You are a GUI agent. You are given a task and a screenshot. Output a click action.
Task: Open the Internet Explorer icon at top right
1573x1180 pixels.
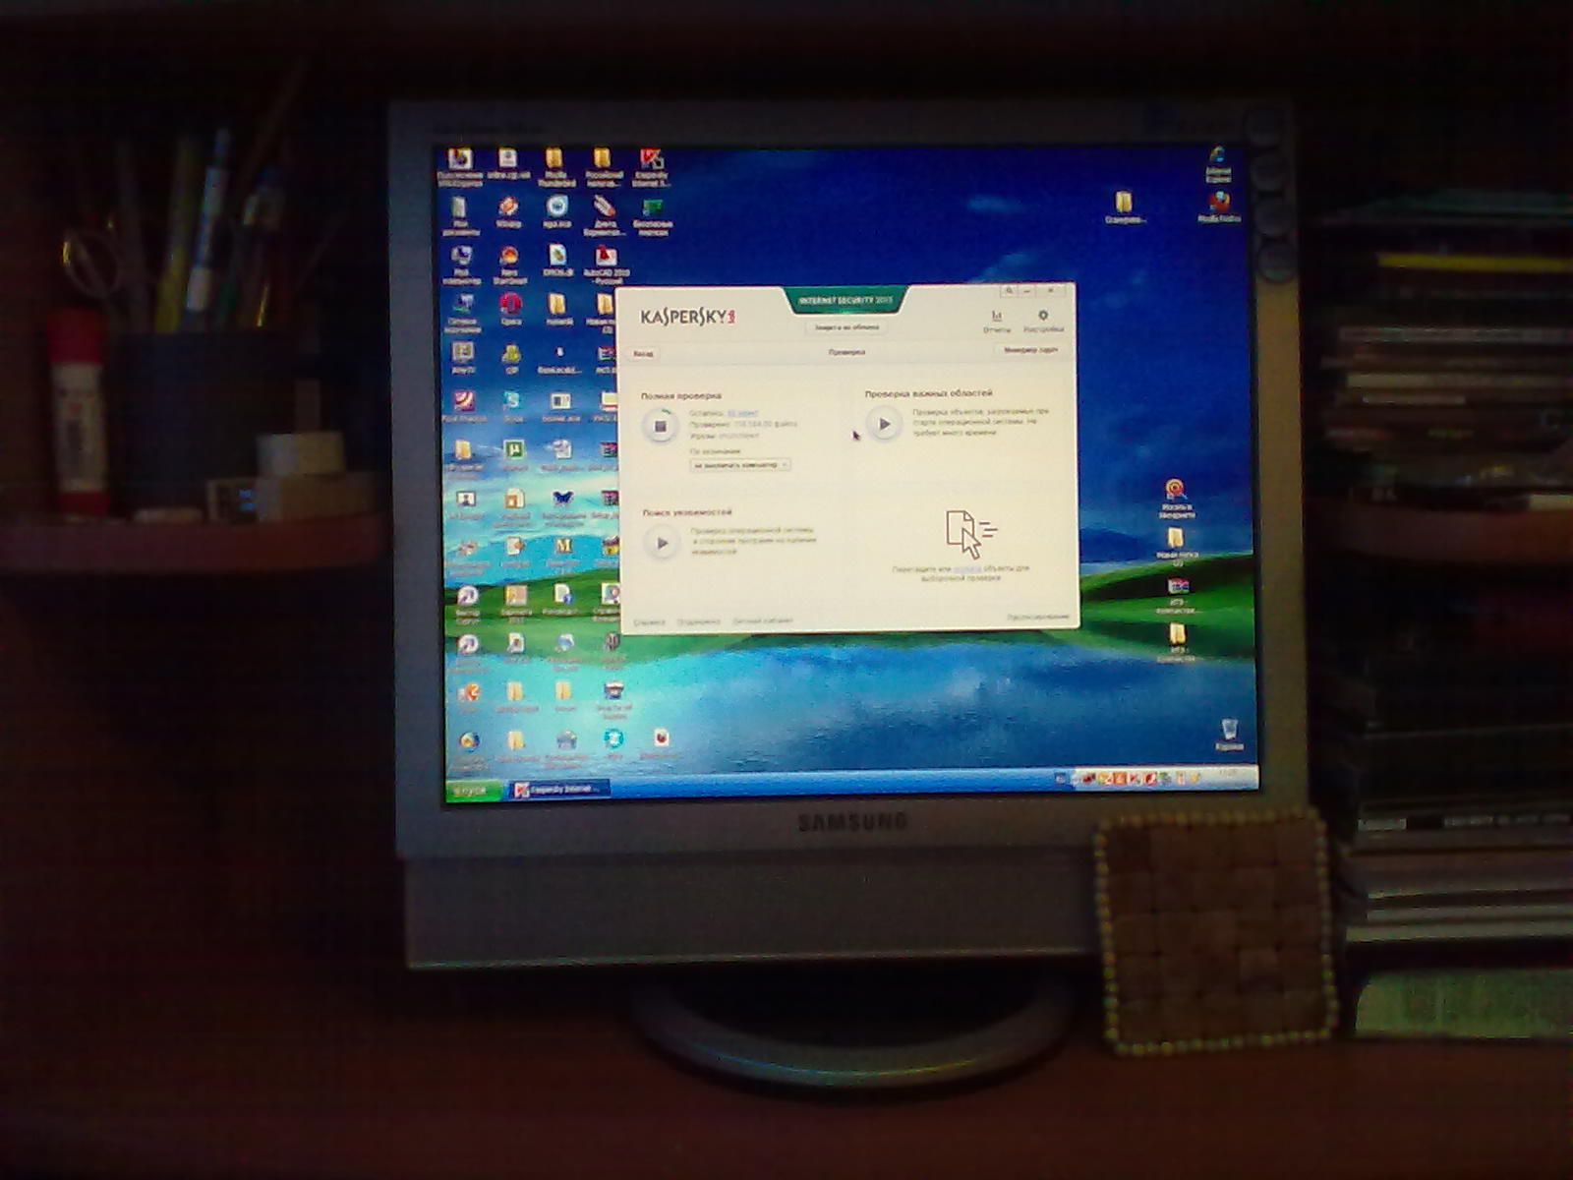tap(1218, 164)
